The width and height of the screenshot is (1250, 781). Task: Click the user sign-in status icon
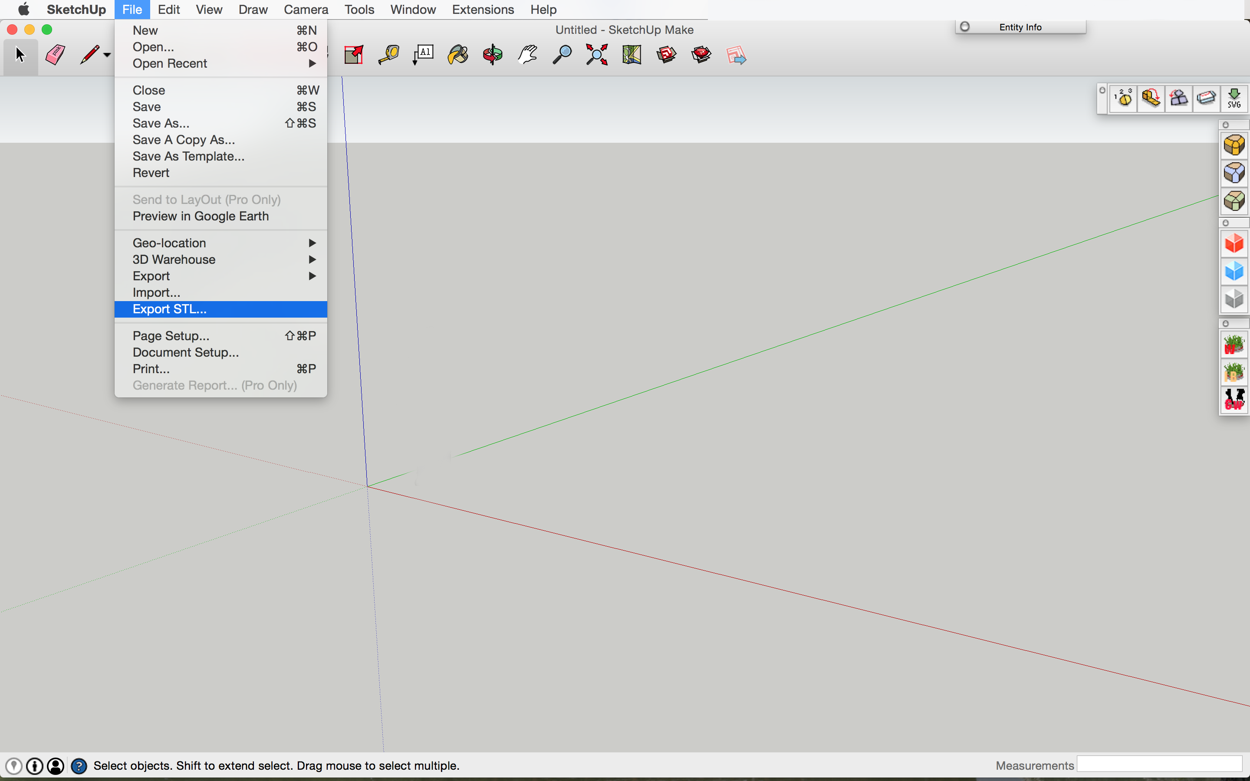[56, 765]
